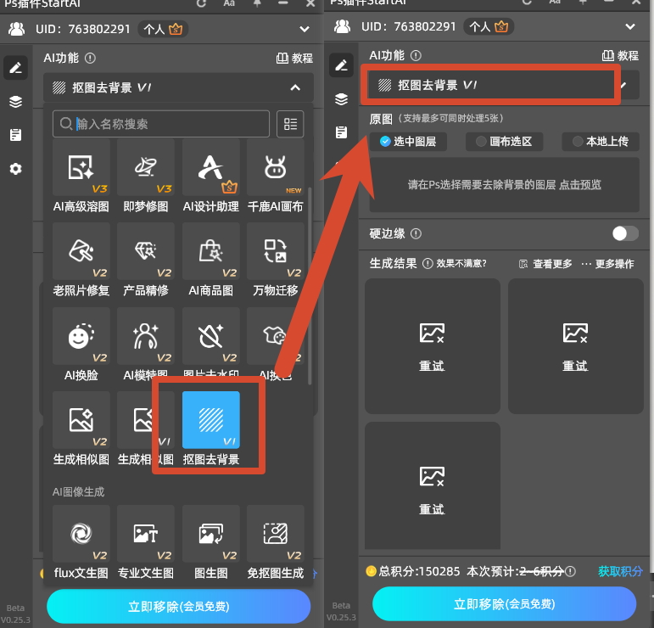Open the flux文生图 tool
The width and height of the screenshot is (654, 628).
pos(81,534)
